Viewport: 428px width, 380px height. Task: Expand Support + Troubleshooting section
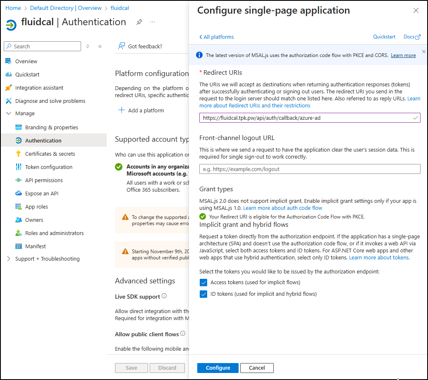[x=8, y=259]
